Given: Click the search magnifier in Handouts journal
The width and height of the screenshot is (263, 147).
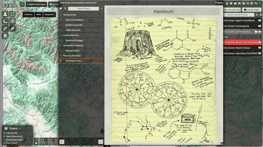Looking at the screenshot, I should (x=65, y=8).
